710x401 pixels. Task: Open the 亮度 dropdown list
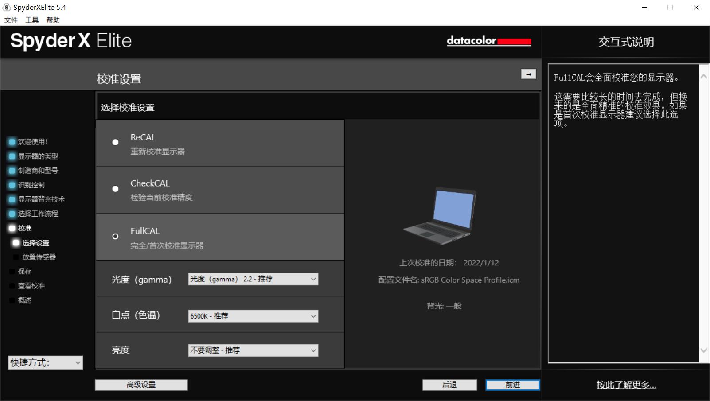pos(253,350)
